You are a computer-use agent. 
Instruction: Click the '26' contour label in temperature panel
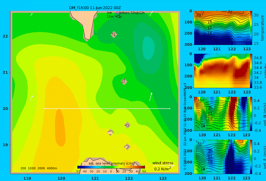[x=210, y=22]
